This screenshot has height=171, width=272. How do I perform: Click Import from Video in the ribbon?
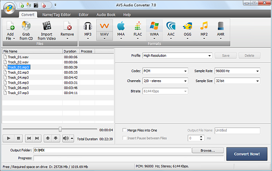(47, 31)
